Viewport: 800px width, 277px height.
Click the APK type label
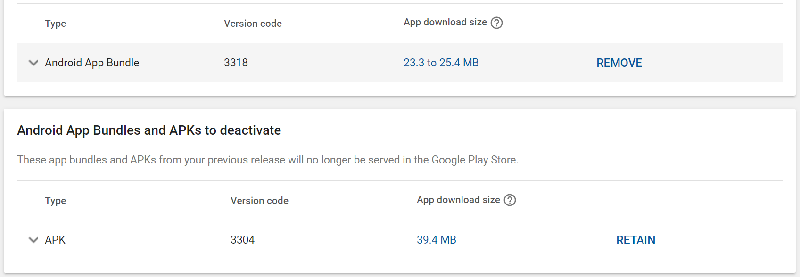click(x=55, y=240)
